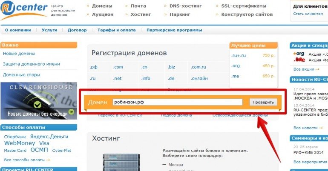The width and height of the screenshot is (328, 171).
Task: Open the Домены menu item
Action: [102, 6]
